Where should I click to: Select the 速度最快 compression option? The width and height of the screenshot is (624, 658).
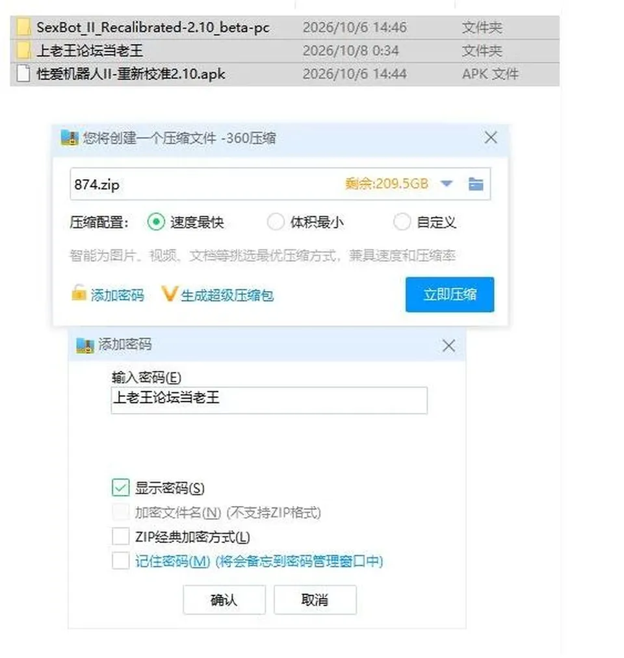click(156, 222)
